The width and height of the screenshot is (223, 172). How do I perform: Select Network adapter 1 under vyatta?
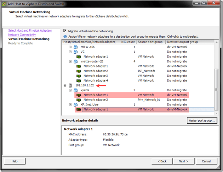click(96, 95)
